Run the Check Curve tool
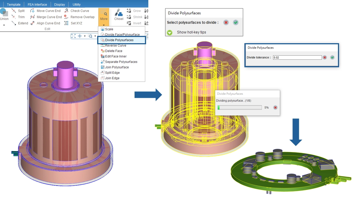Screen dimensions: 359x201 pyautogui.click(x=66, y=11)
